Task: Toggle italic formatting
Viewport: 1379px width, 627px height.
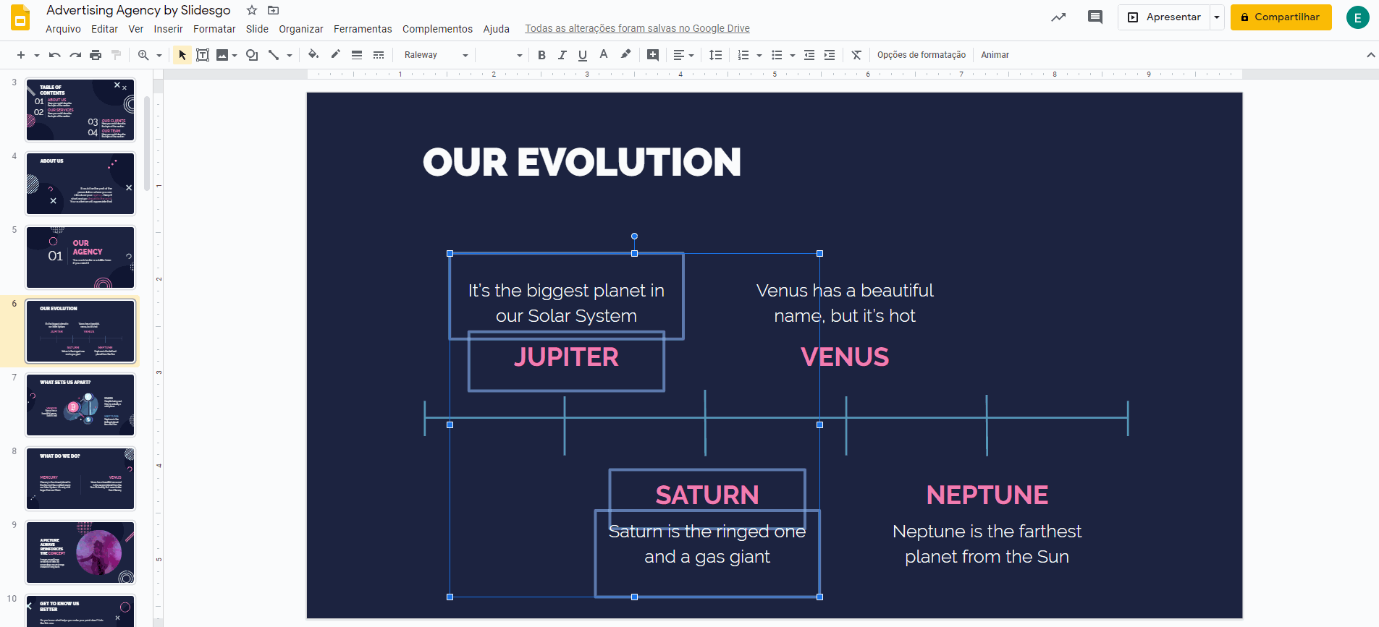Action: tap(562, 55)
